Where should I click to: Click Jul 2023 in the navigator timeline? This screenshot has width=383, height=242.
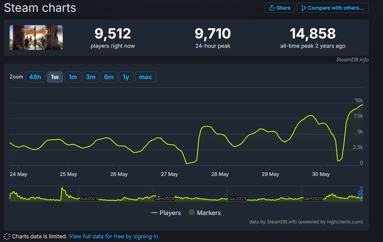click(89, 199)
